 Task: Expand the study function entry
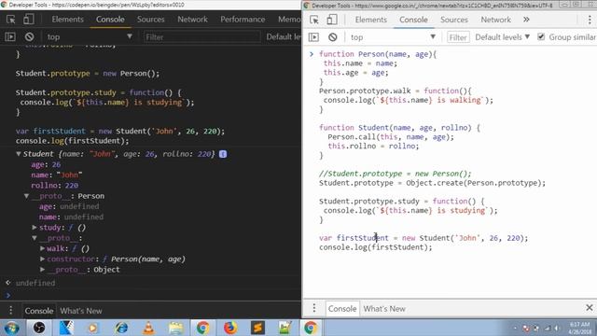35,228
